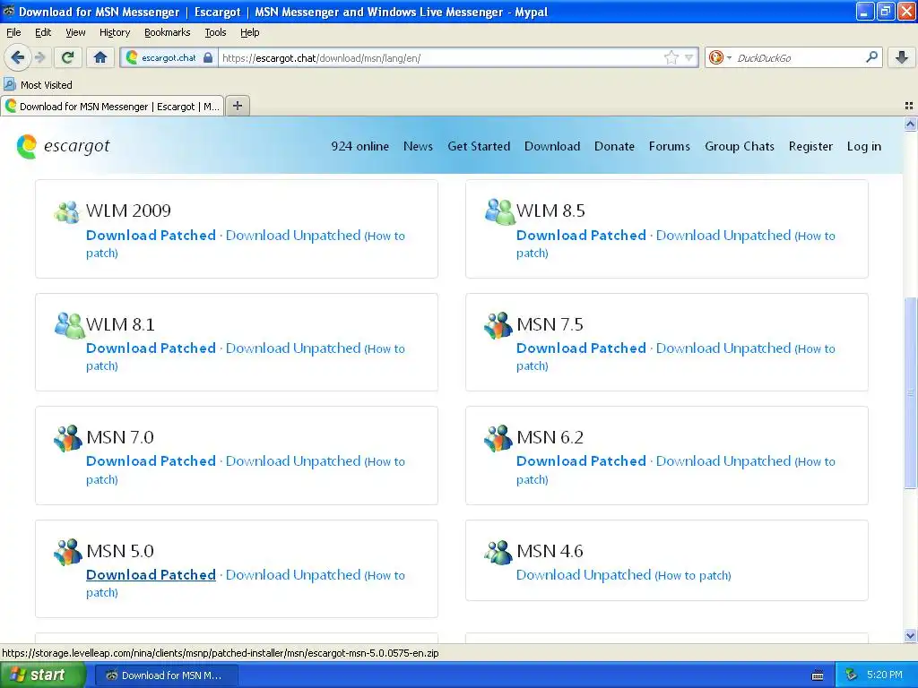Click the 5:20 PM taskbar clock
Screen dimensions: 918x688
tap(884, 675)
